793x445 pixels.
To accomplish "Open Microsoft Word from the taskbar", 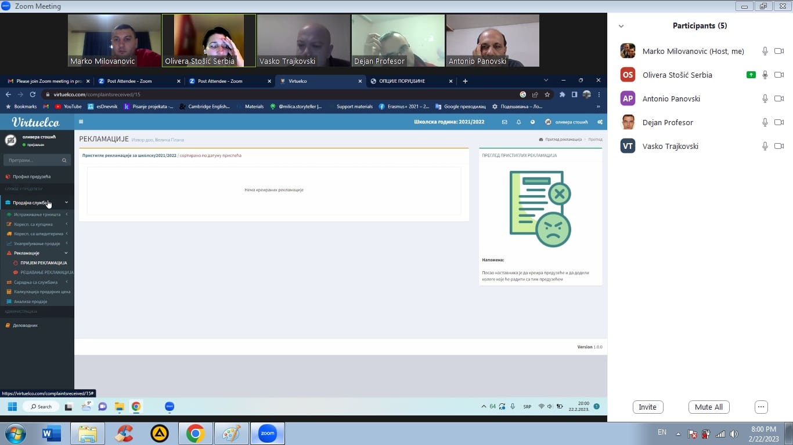I will (x=52, y=433).
